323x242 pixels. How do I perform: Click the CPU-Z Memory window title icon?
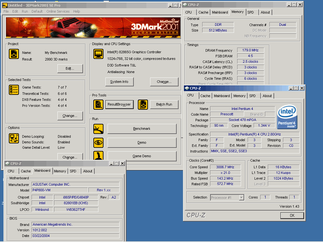click(x=185, y=5)
